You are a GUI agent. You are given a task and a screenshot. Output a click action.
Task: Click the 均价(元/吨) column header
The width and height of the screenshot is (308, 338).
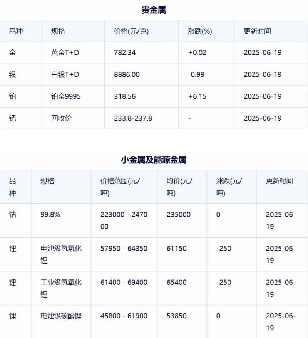click(x=179, y=187)
